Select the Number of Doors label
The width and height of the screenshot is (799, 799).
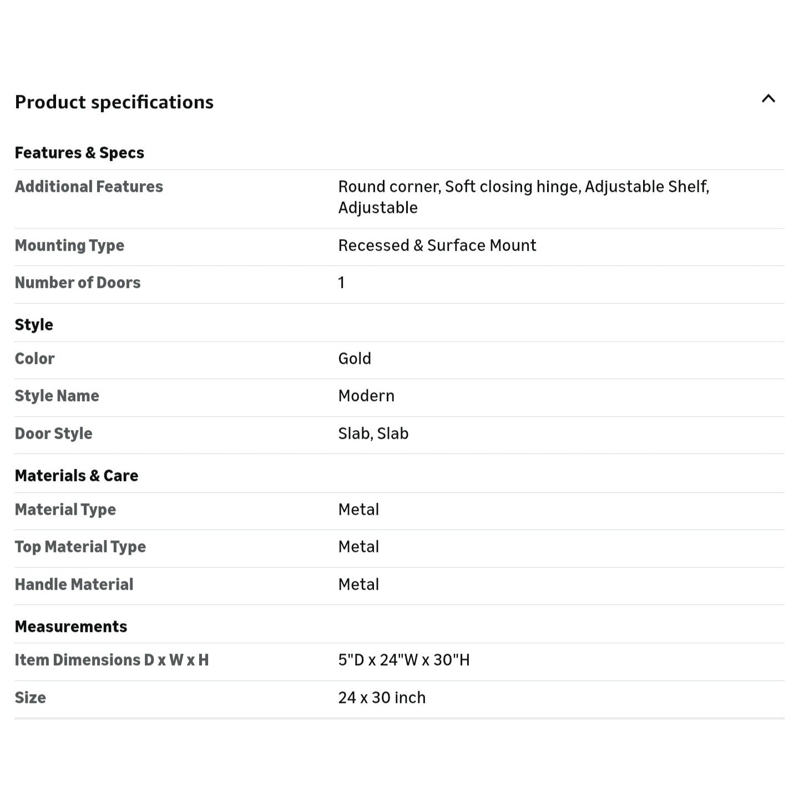click(78, 282)
